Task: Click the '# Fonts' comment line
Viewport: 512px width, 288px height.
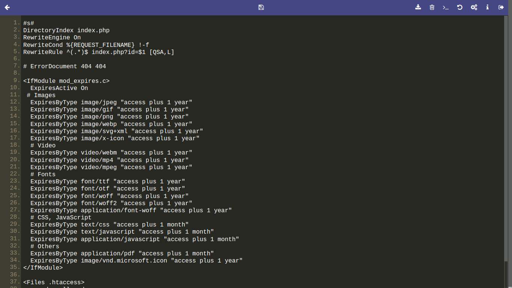Action: tap(43, 174)
